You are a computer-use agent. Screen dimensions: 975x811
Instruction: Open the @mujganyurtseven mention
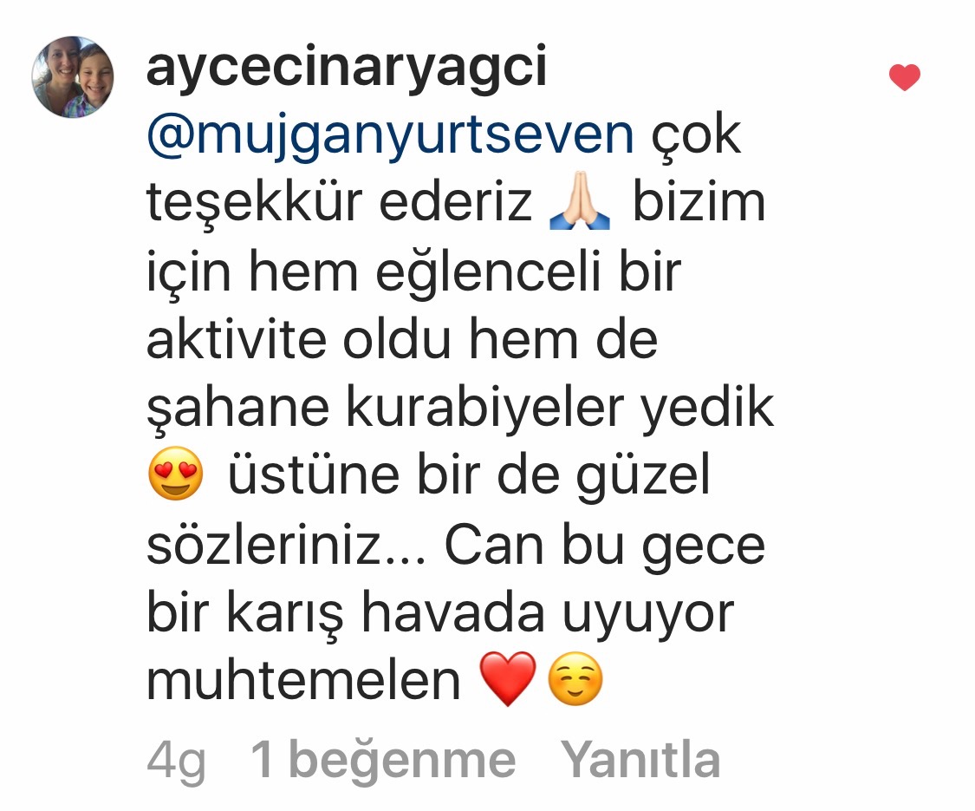click(x=391, y=135)
